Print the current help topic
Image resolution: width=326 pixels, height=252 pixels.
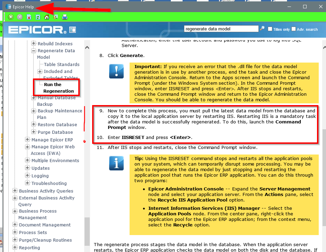pos(65,17)
